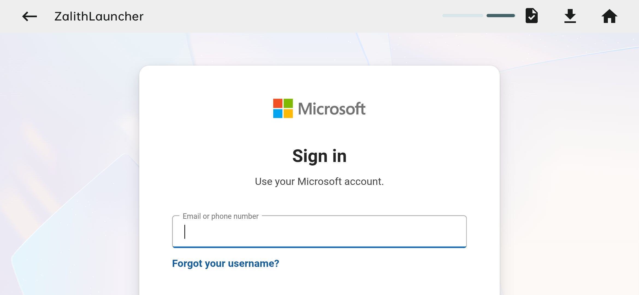Click the home icon at top right
The width and height of the screenshot is (639, 295).
pos(609,16)
